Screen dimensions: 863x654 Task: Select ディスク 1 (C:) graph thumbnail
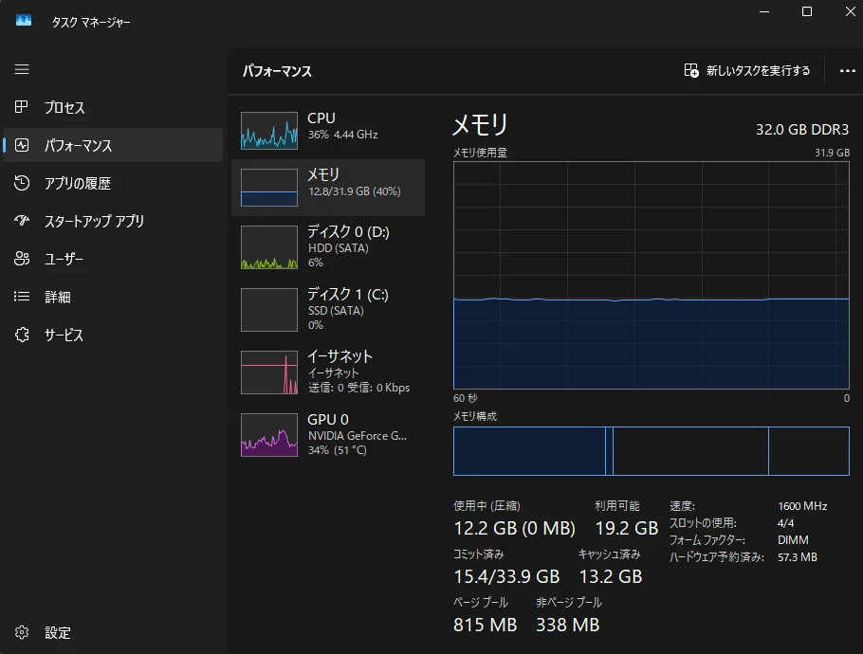click(269, 310)
